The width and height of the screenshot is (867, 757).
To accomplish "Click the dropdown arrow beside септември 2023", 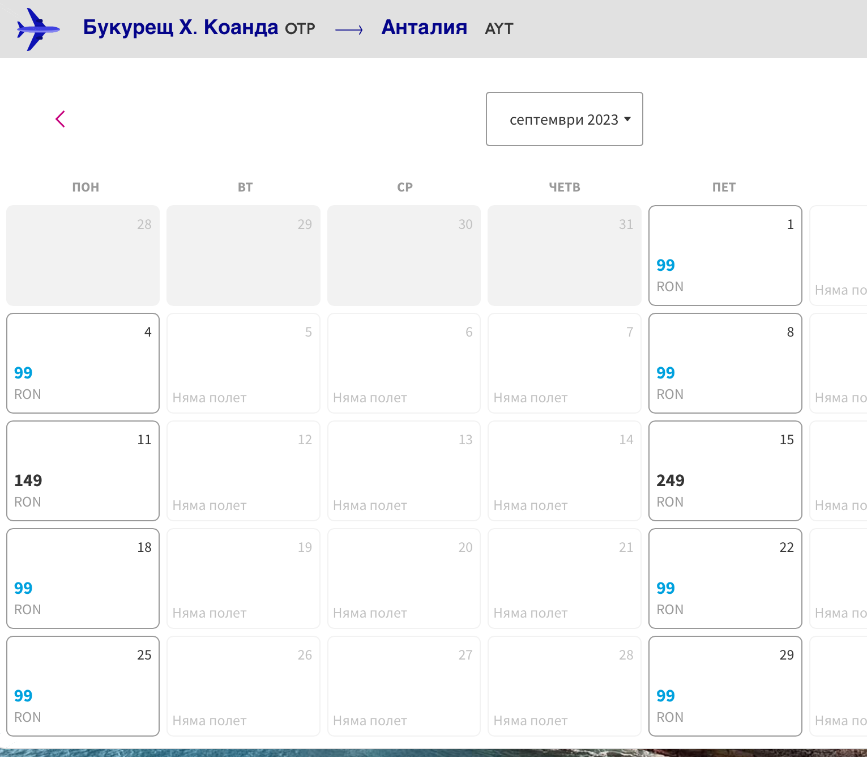I will point(627,119).
